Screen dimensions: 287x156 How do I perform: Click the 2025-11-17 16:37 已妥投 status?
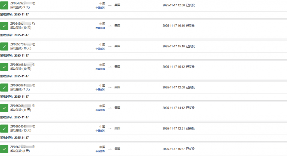click(178, 149)
